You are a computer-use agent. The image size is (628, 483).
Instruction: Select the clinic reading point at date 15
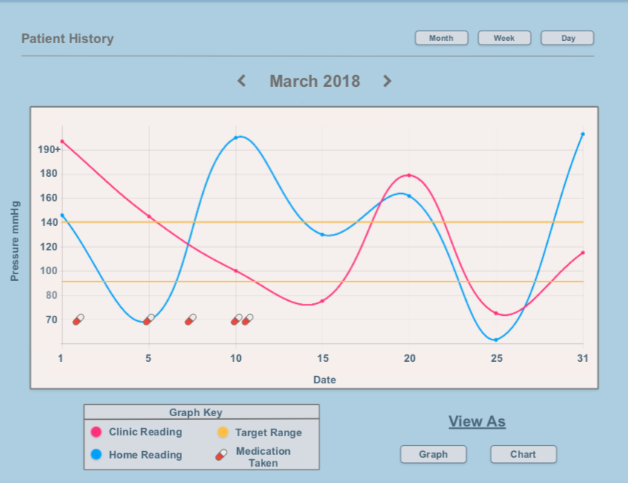coord(323,301)
